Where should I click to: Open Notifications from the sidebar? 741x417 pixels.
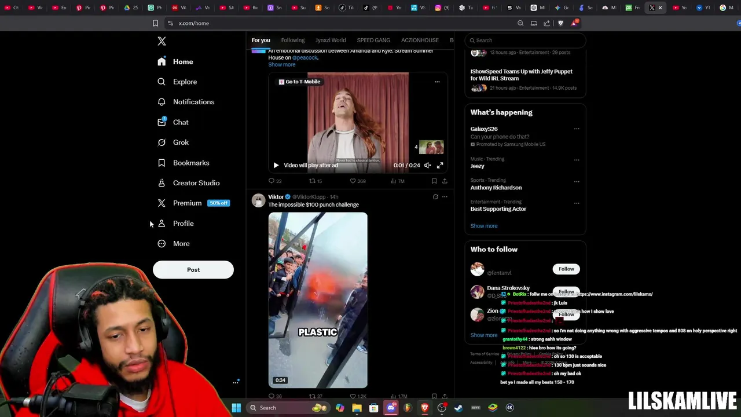click(186, 102)
